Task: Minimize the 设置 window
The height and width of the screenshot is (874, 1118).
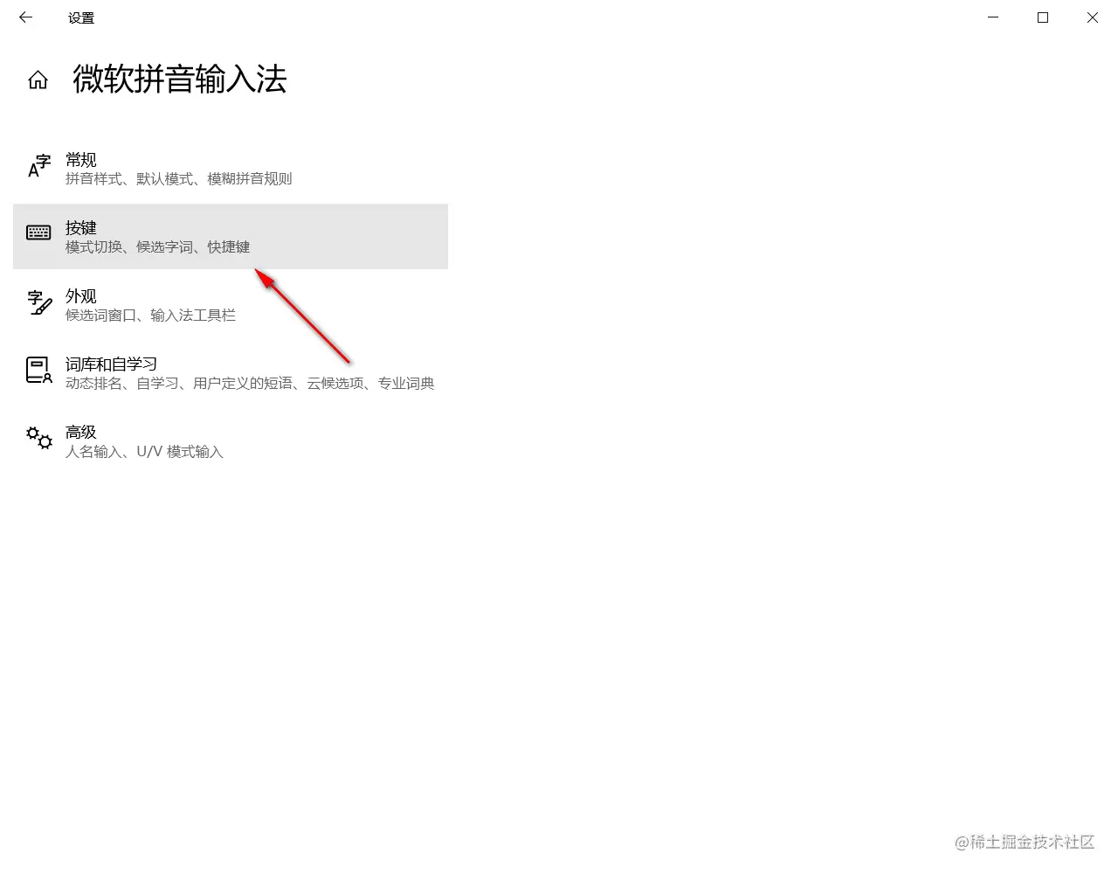Action: click(993, 17)
